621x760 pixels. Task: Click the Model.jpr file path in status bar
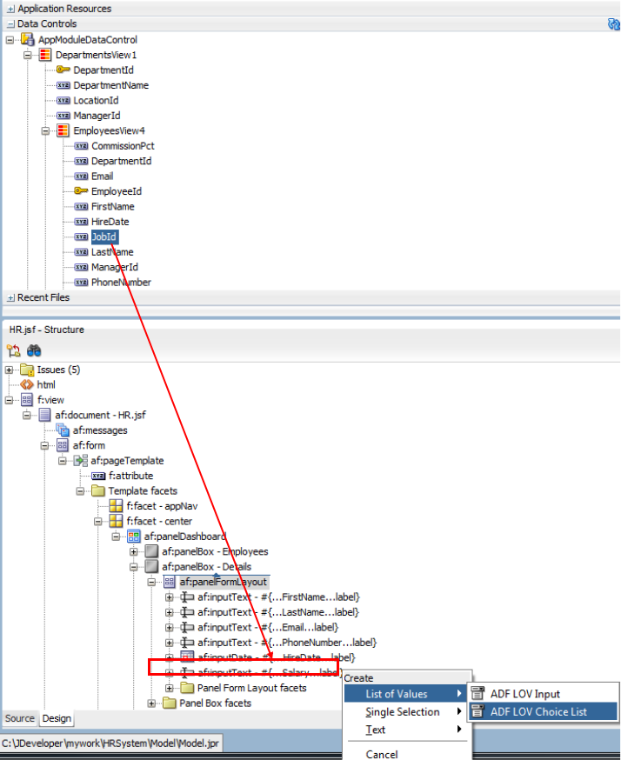pyautogui.click(x=110, y=743)
